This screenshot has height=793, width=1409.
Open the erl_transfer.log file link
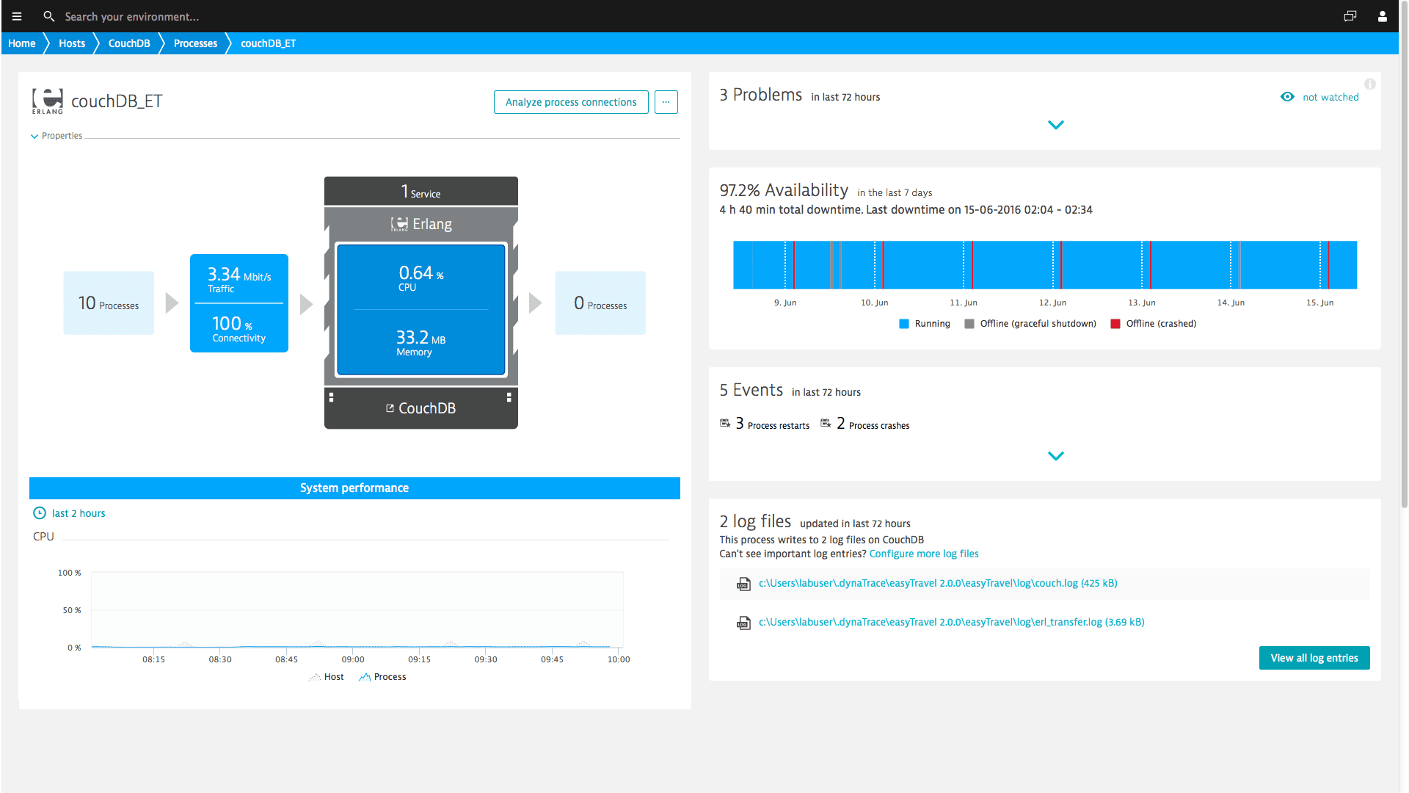[x=952, y=622]
